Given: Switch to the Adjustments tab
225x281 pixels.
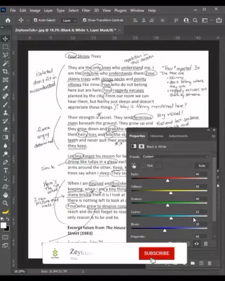Looking at the screenshot, I should tap(178, 136).
